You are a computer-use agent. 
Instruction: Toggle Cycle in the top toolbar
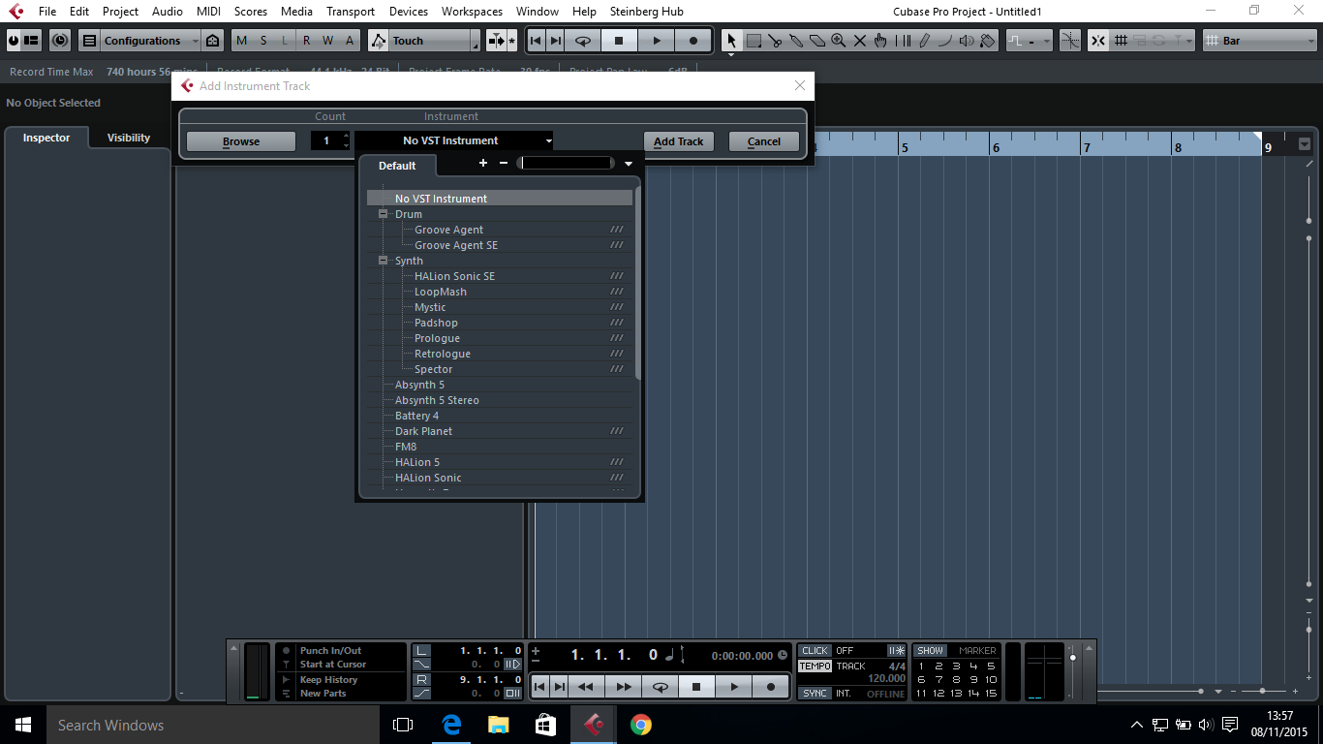583,41
